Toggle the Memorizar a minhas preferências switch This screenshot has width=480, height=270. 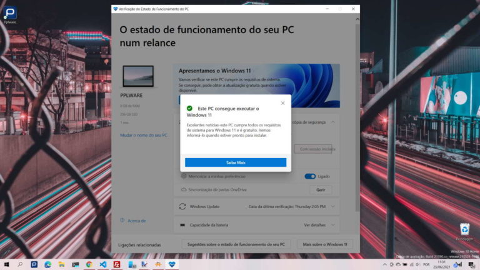(x=310, y=176)
